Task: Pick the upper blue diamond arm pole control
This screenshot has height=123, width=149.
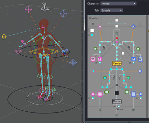Action: click(x=133, y=27)
